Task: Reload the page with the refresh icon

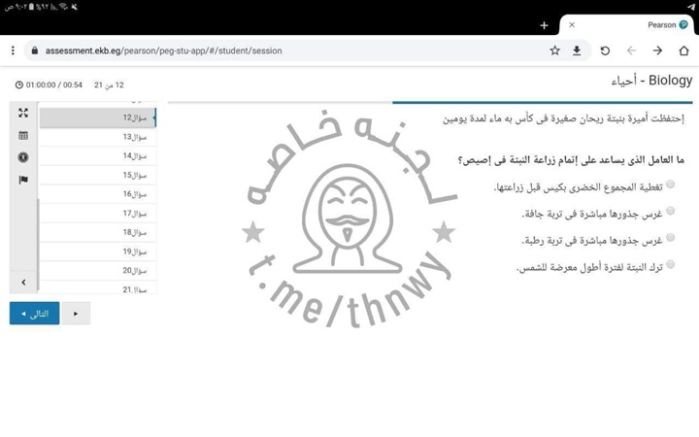Action: pos(605,50)
